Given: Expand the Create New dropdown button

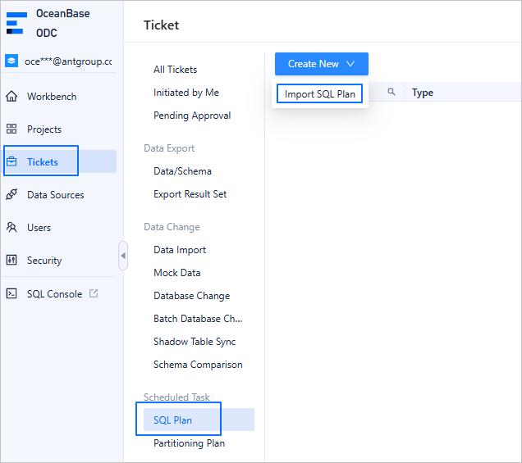Looking at the screenshot, I should point(322,64).
